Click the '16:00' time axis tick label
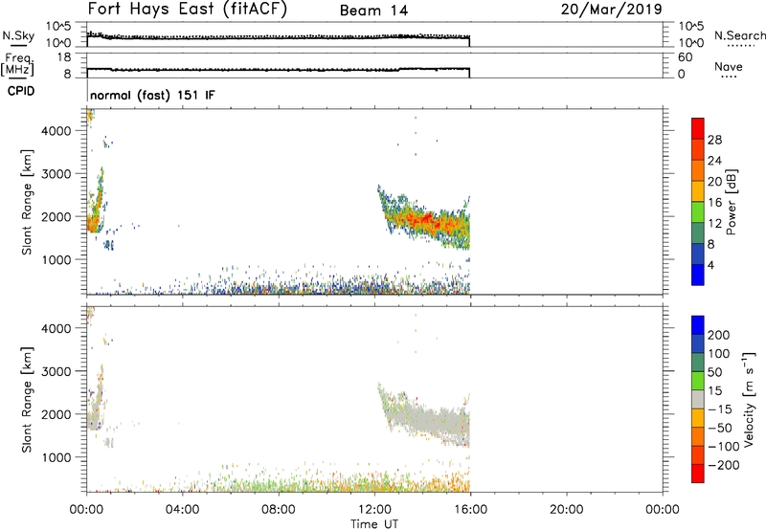The image size is (766, 530). [470, 510]
